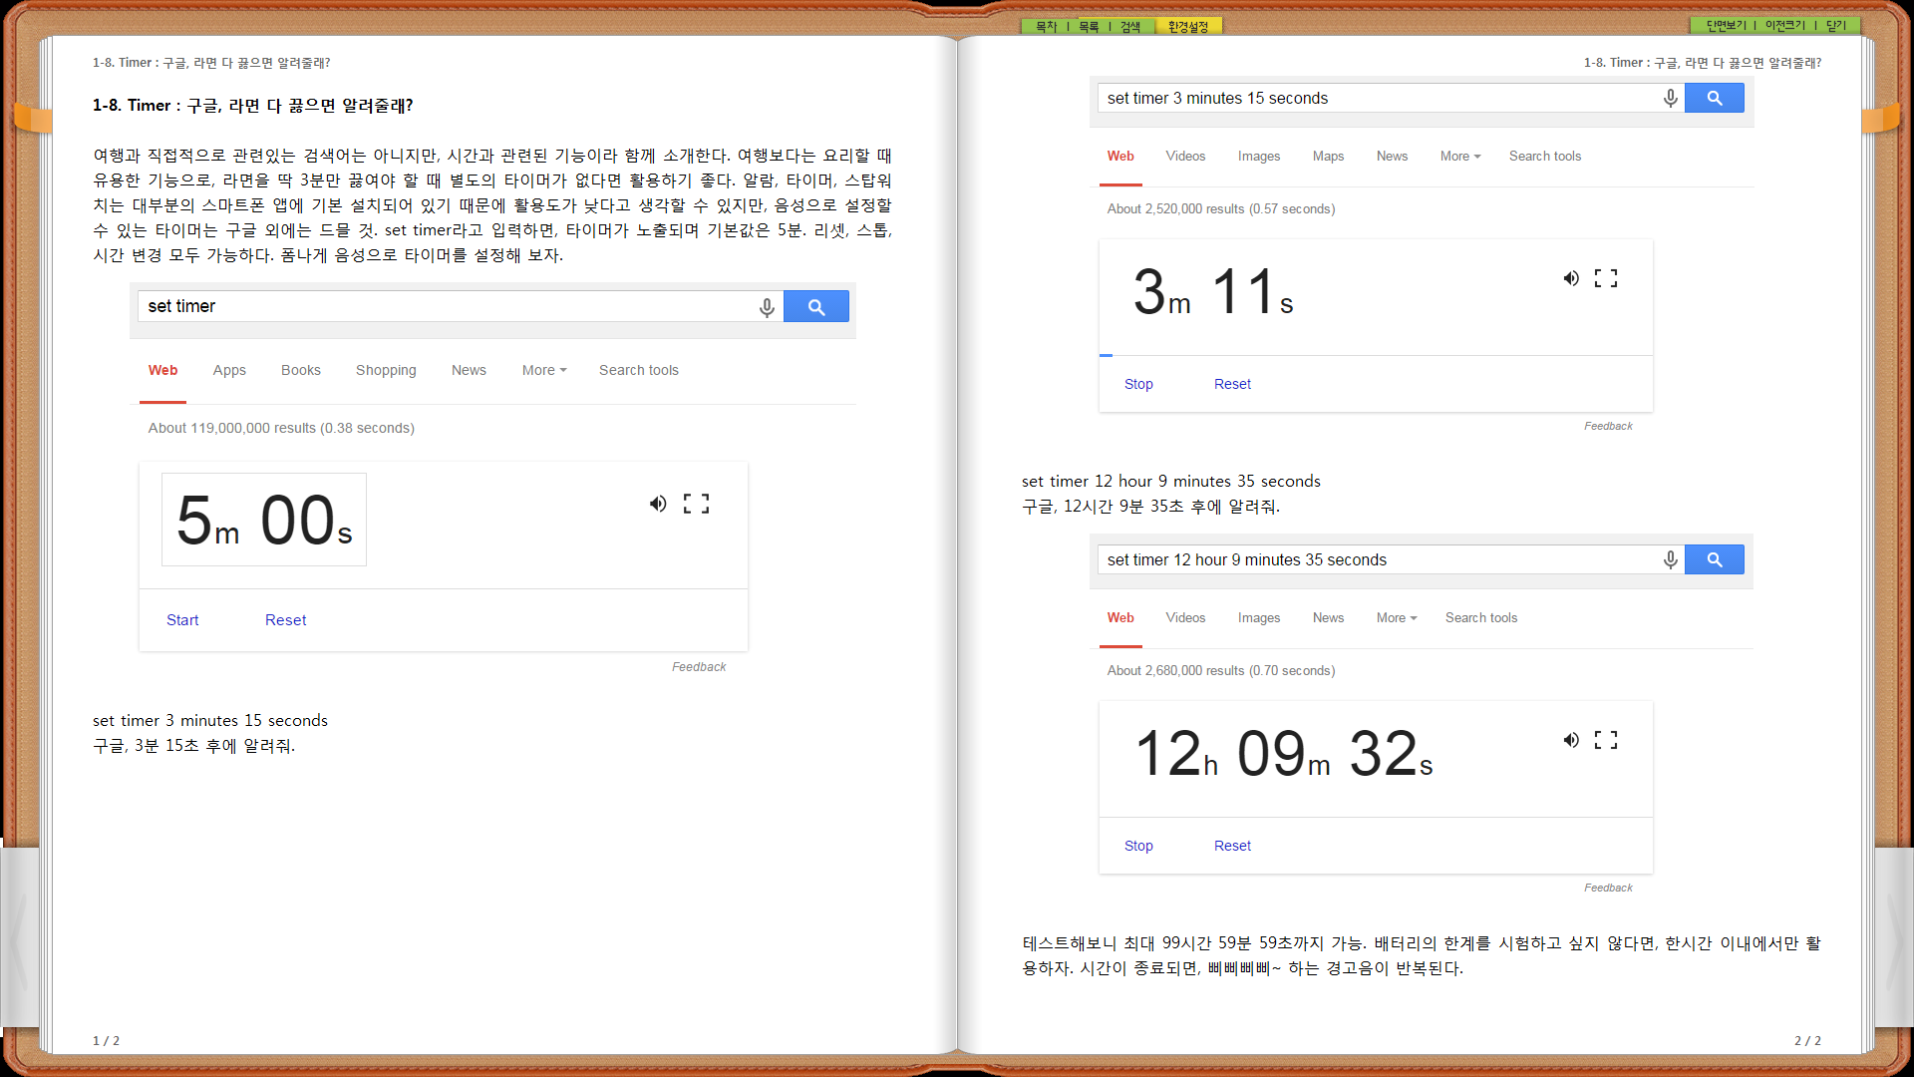Select Images under the '3 minutes 15 seconds' search

pyautogui.click(x=1259, y=157)
